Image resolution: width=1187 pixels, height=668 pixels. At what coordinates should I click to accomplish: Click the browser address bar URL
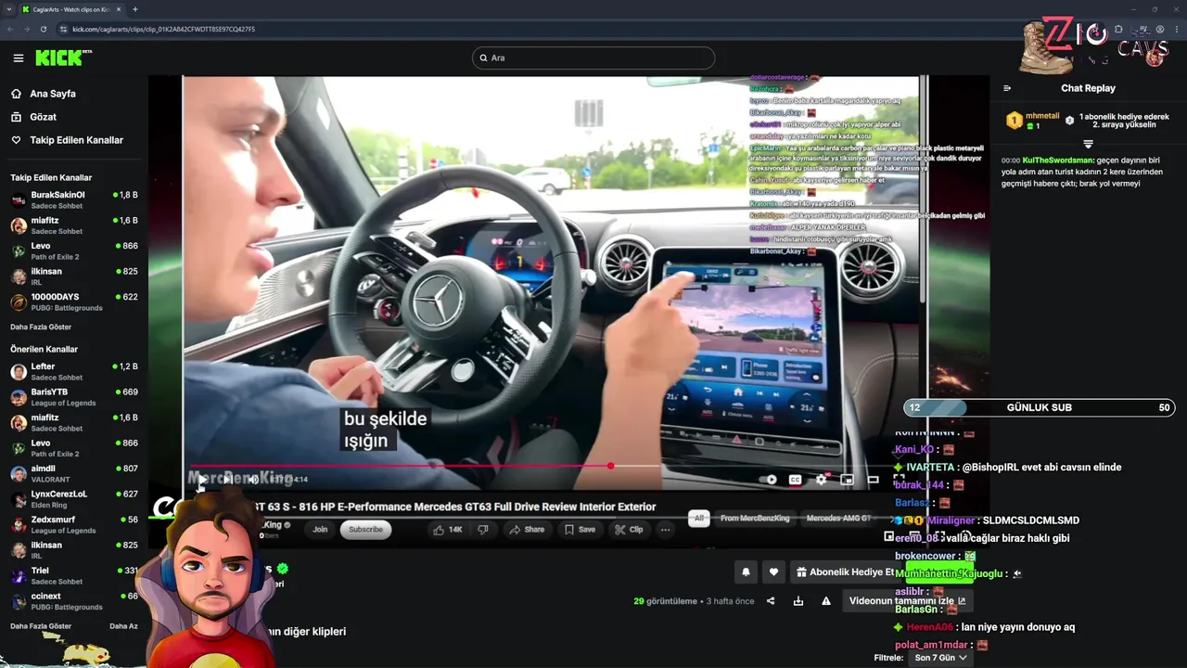click(163, 29)
